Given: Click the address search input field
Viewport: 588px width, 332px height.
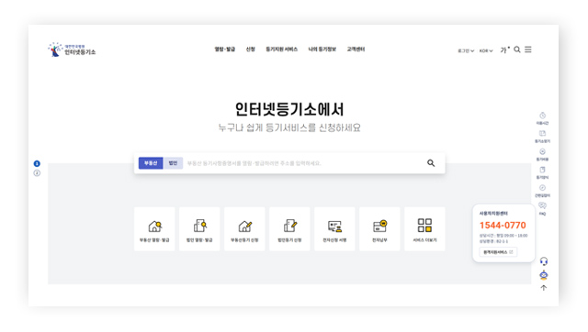Looking at the screenshot, I should click(x=302, y=163).
